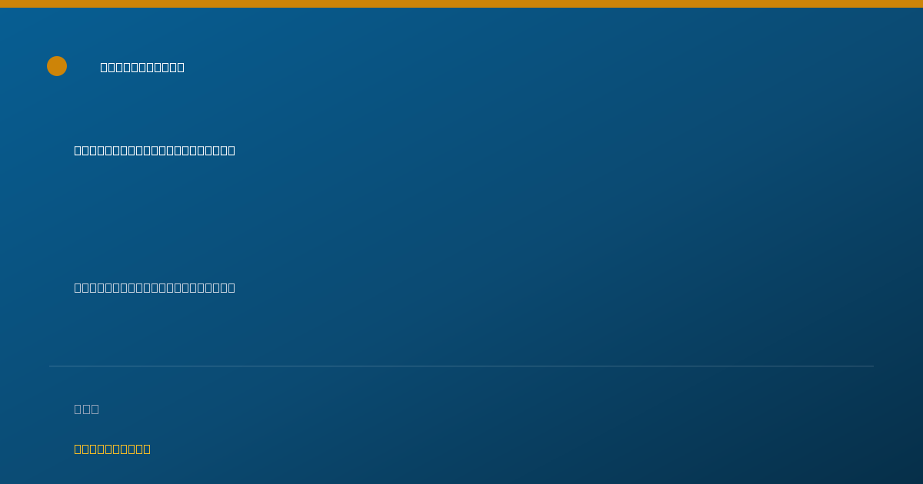Click the thin horizontal divider line
The image size is (923, 484).
pos(461,366)
